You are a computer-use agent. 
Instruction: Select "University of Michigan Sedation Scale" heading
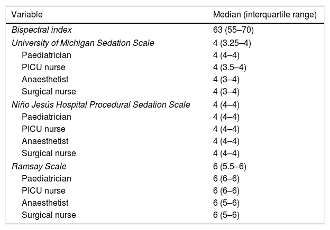pos(83,43)
